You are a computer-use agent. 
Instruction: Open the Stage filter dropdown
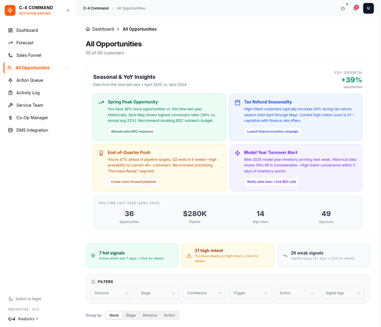(158, 293)
